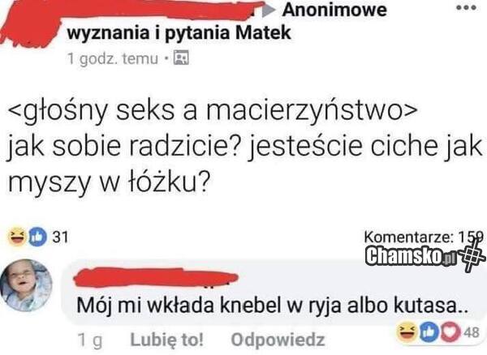Click the post audience group icon
Image resolution: width=487 pixels, height=355 pixels.
tap(181, 58)
